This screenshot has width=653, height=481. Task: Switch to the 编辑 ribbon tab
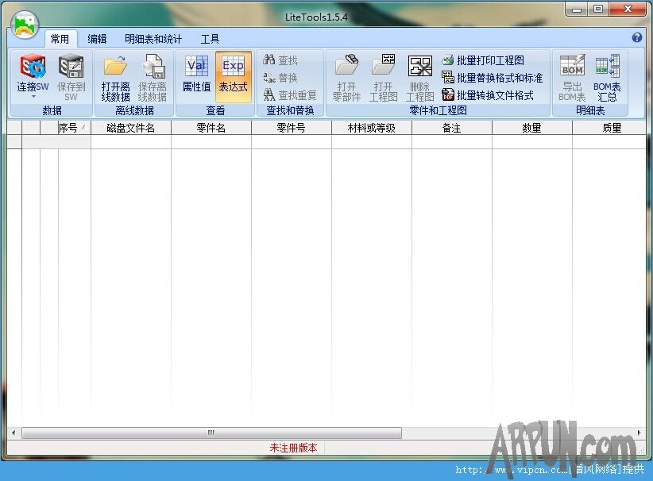tap(97, 39)
